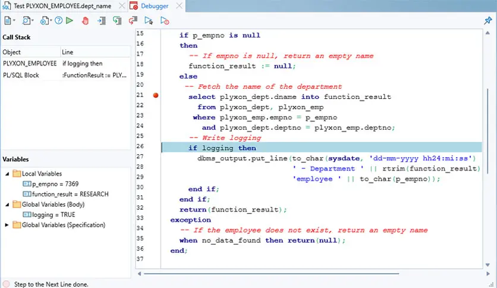Screen dimensions: 497x288
Task: Click 'if logging then' call stack cell
Action: (x=83, y=64)
